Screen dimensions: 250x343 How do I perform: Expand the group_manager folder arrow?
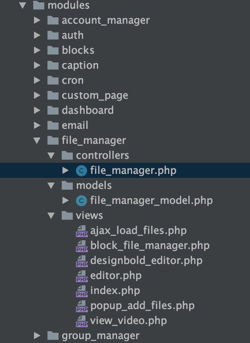coord(37,335)
